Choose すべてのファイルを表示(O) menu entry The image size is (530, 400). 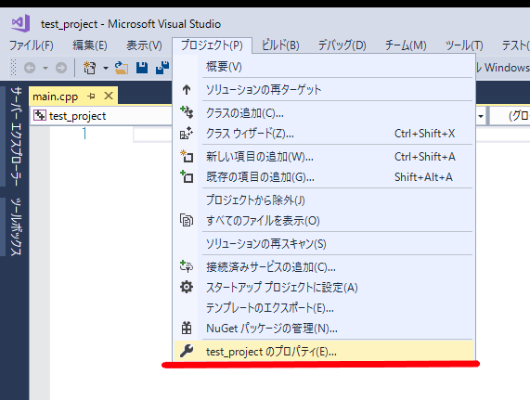324,221
